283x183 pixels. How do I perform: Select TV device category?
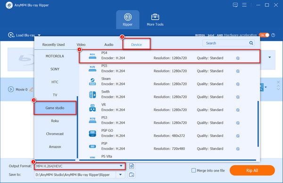tap(55, 95)
